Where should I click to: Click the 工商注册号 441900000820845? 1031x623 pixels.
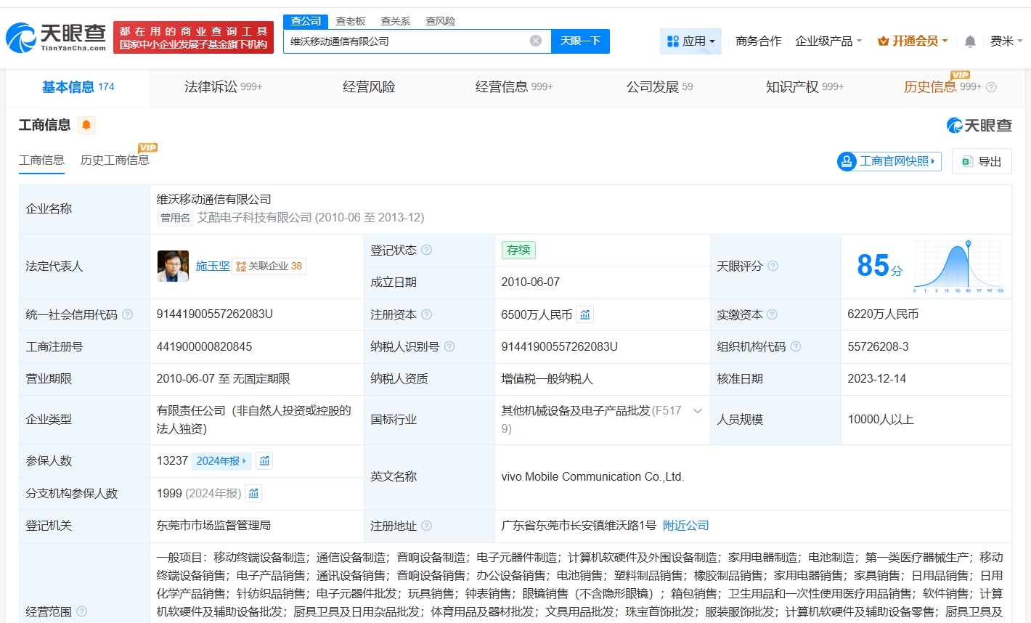pyautogui.click(x=204, y=346)
